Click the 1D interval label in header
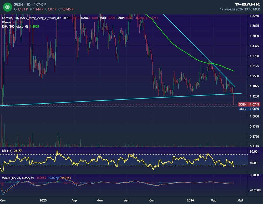 click(x=28, y=4)
